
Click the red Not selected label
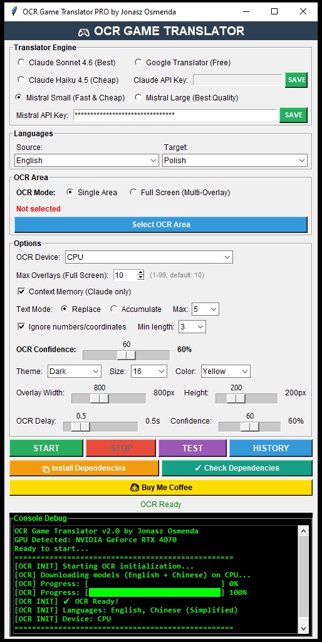[38, 209]
